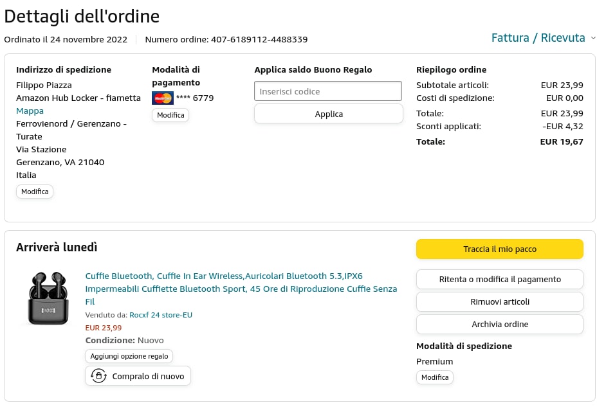Click Modifica next to payment method

(170, 115)
